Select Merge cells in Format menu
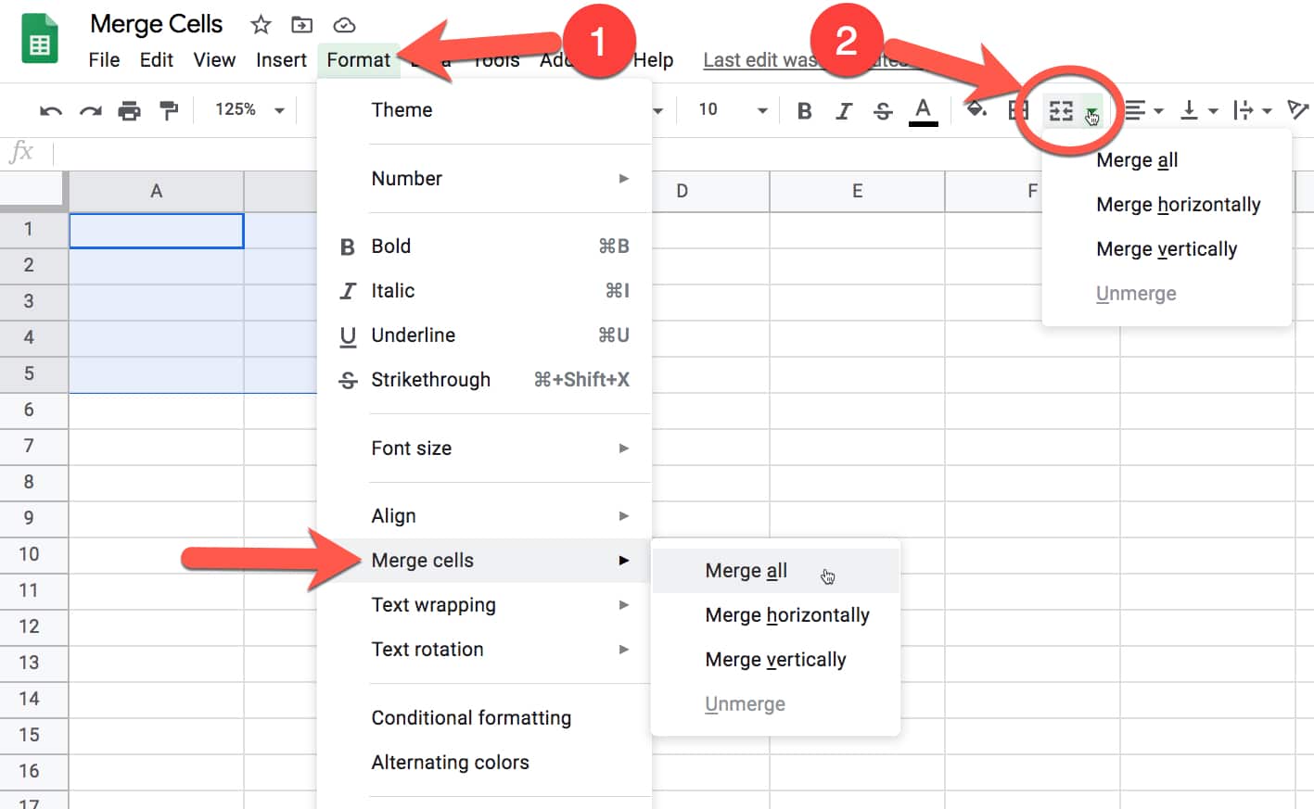 (x=484, y=561)
